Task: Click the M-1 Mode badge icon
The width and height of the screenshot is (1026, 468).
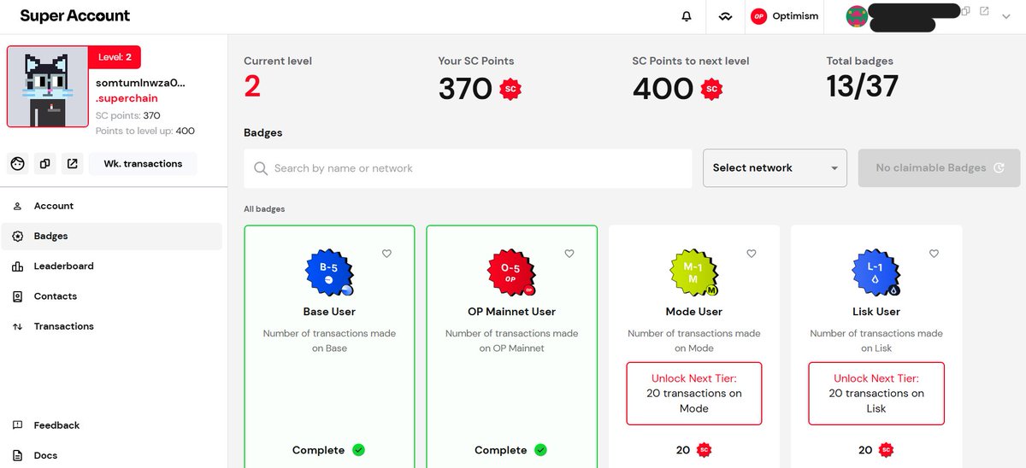Action: 693,272
